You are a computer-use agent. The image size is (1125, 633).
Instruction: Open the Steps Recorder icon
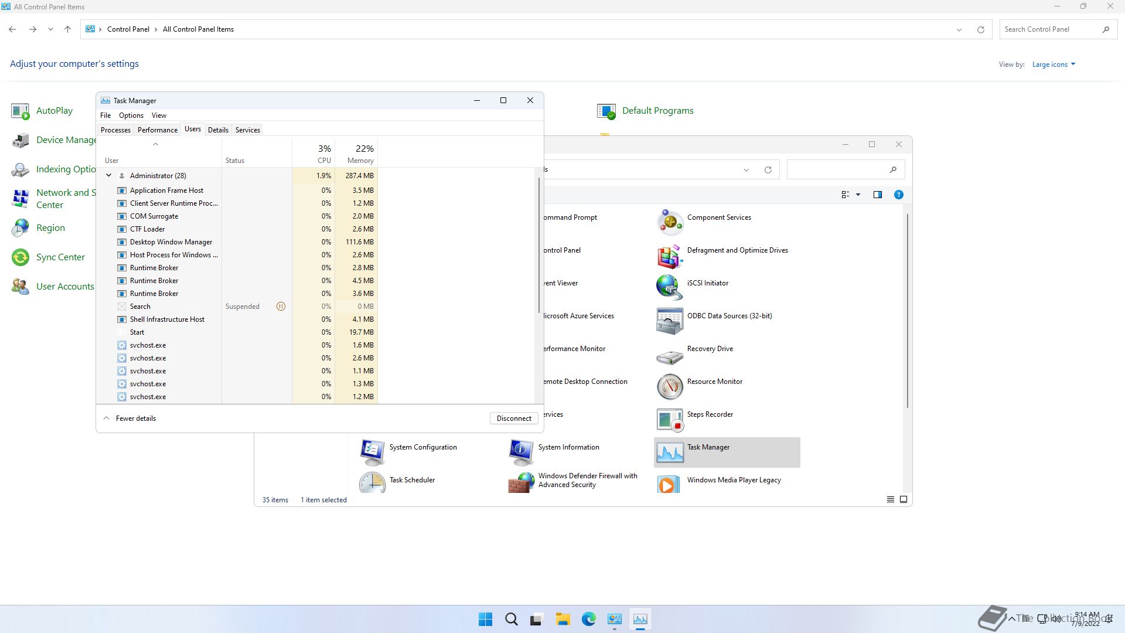[x=670, y=420]
